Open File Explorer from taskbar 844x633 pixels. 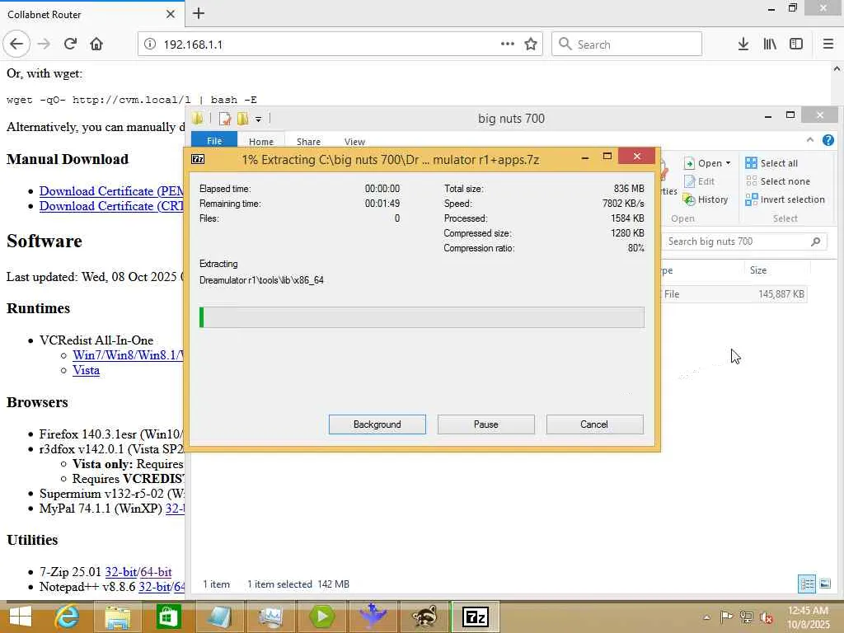[117, 617]
